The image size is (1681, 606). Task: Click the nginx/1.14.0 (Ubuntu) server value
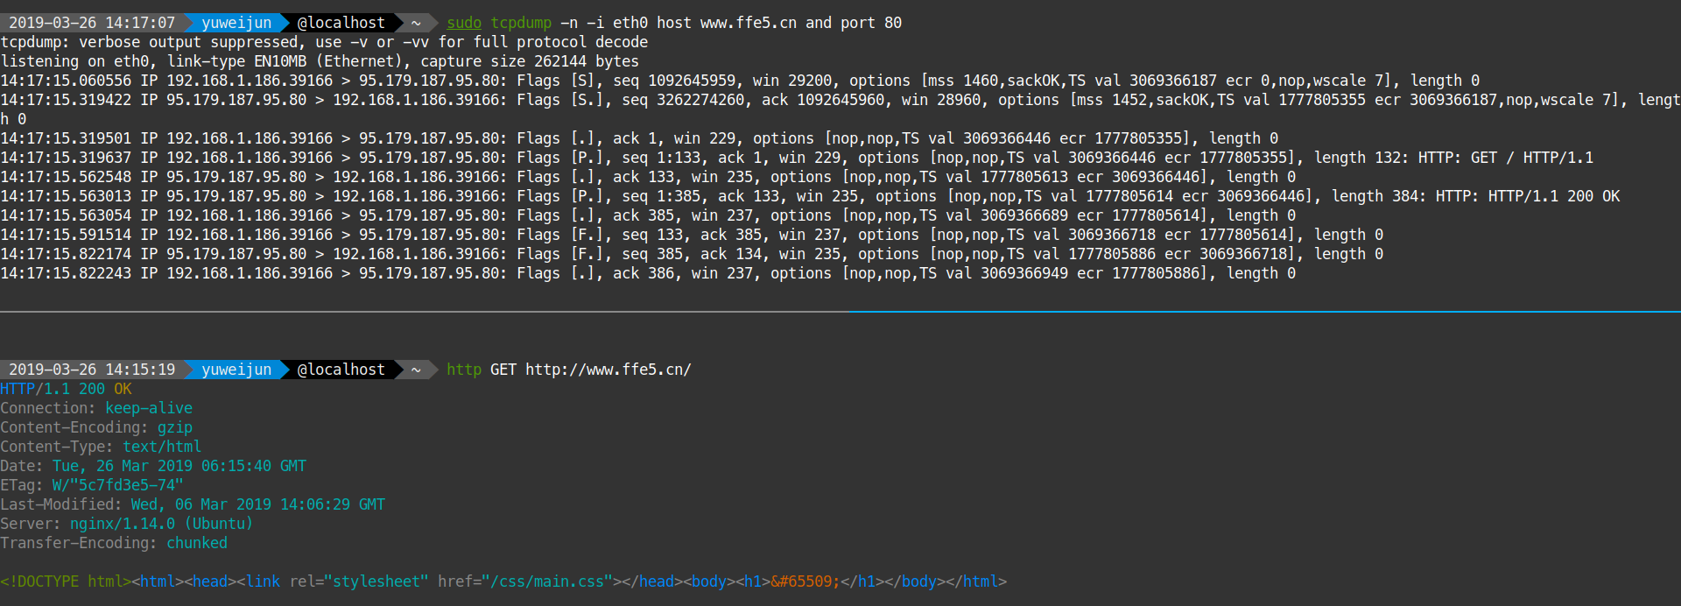tap(161, 524)
